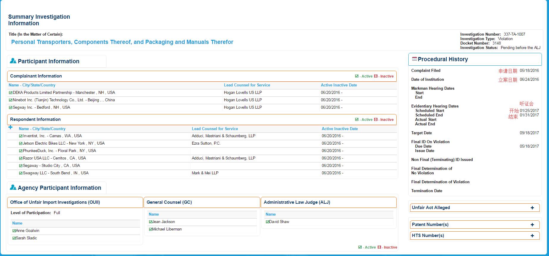Click the Procedural History calendar icon
Image resolution: width=549 pixels, height=256 pixels.
click(414, 59)
